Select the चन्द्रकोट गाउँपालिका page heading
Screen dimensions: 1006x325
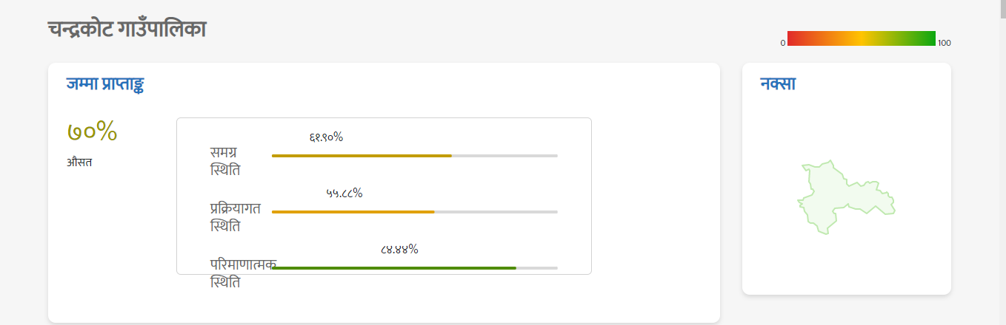click(127, 29)
